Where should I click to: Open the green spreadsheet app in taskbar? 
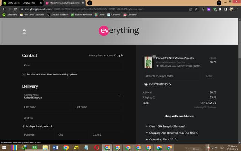tap(35, 148)
